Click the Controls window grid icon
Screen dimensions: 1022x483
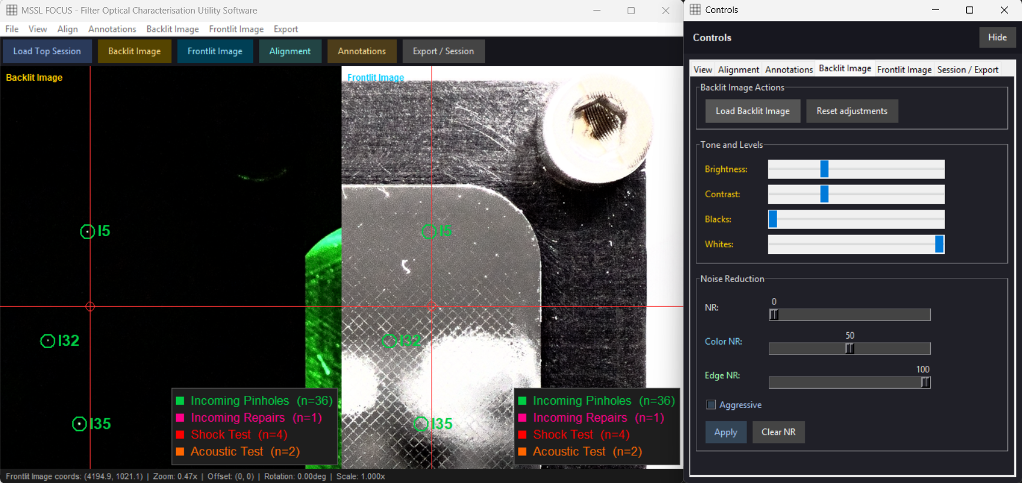(695, 9)
